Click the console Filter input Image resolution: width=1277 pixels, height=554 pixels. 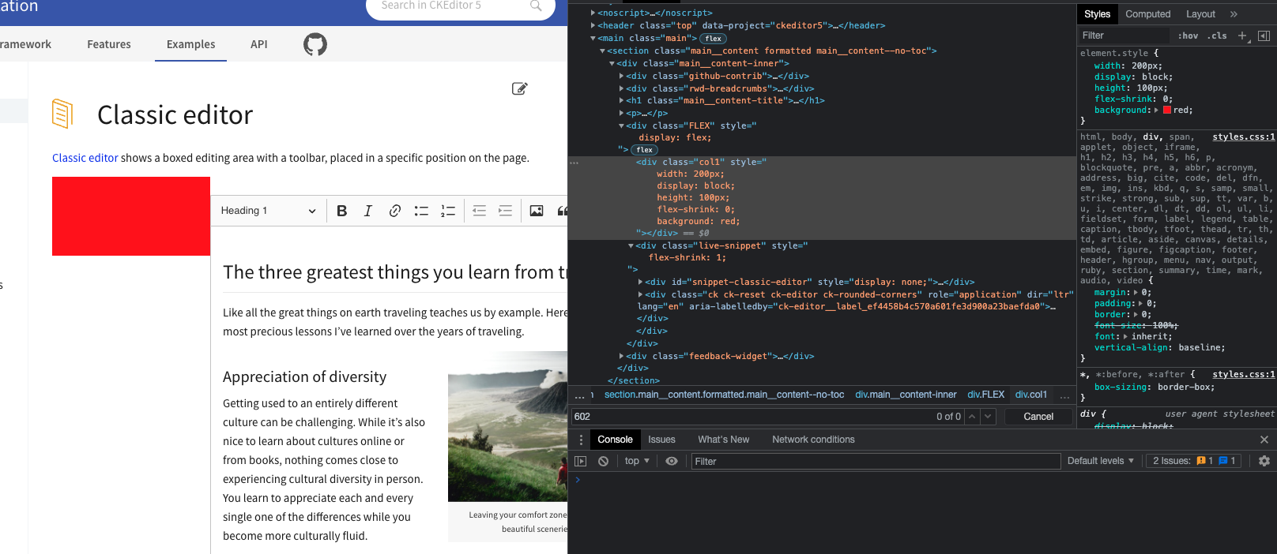(x=876, y=462)
